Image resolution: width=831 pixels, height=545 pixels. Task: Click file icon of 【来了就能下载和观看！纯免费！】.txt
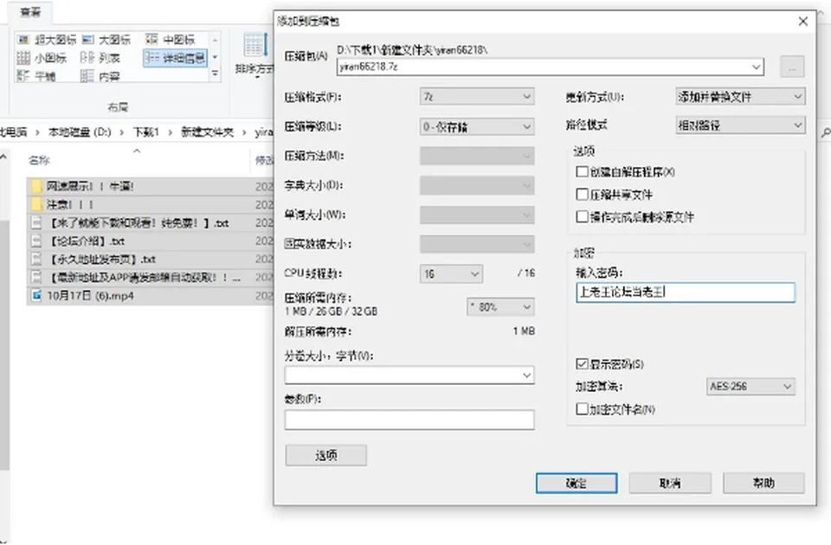tap(36, 223)
